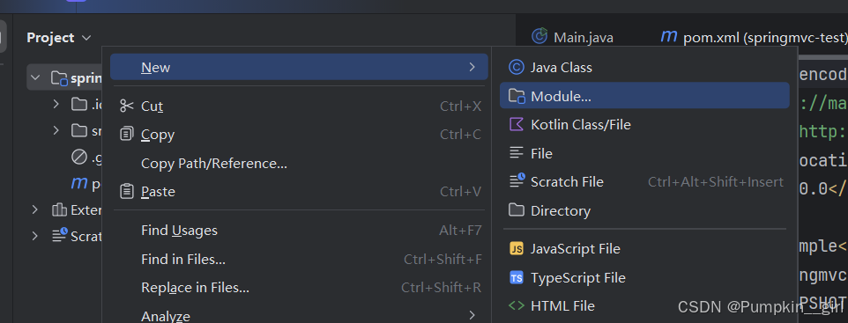Click the HTML File angle-bracket icon
Viewport: 848px width, 323px height.
click(517, 305)
